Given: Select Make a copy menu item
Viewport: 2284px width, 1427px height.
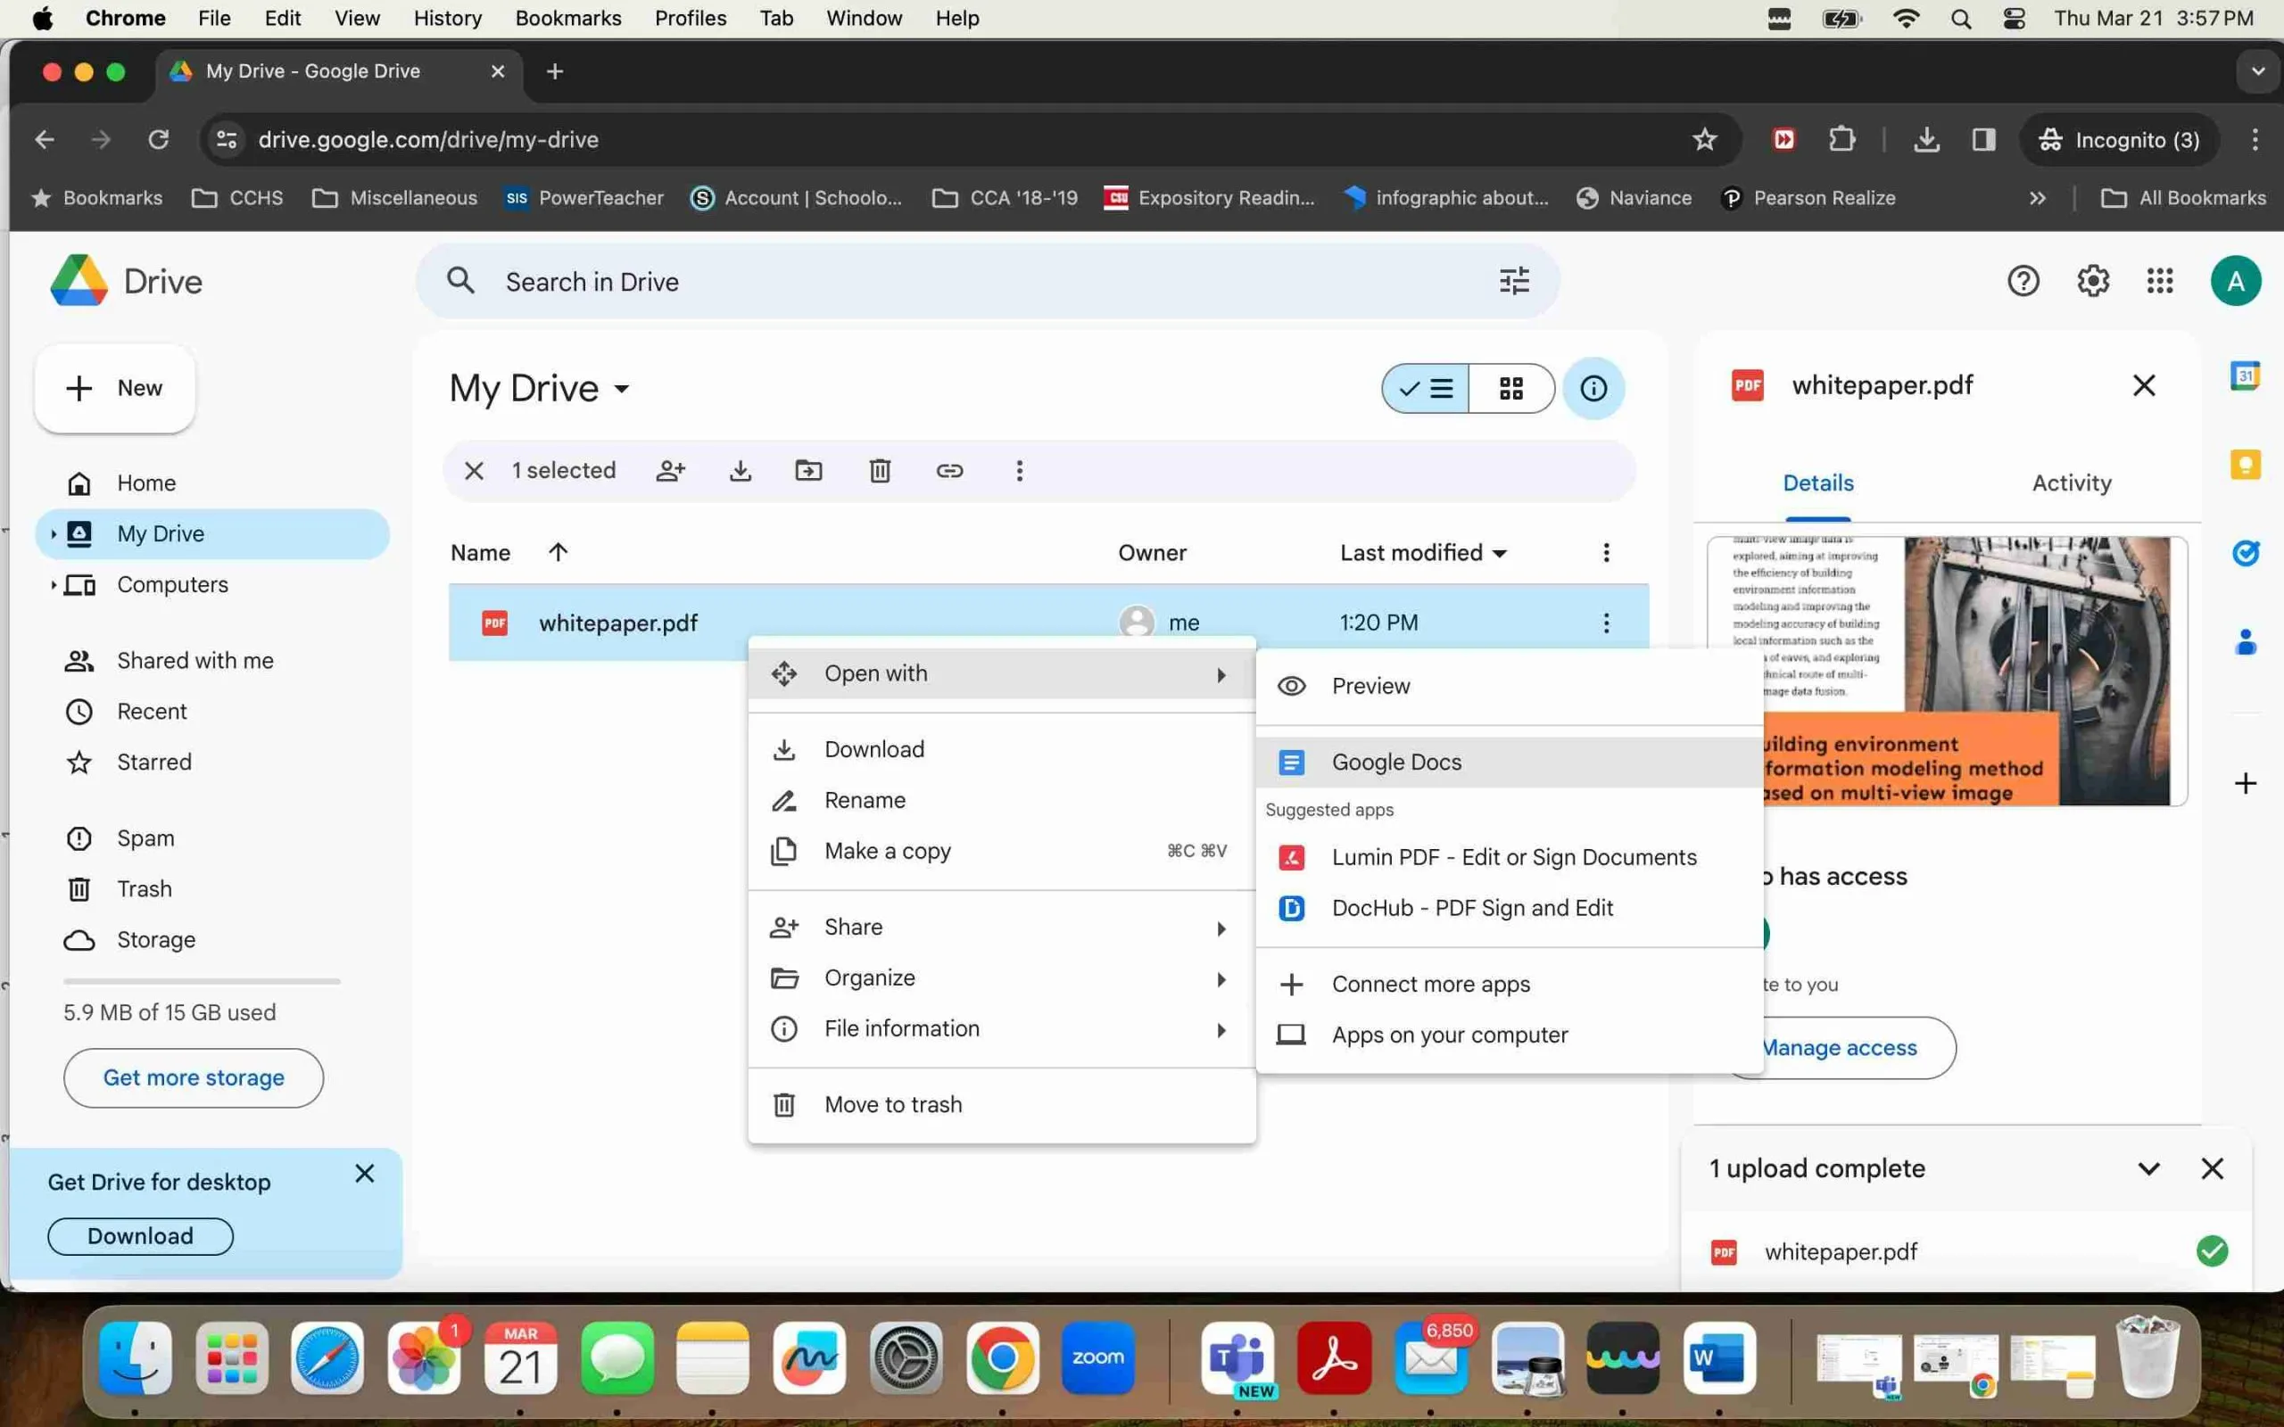Looking at the screenshot, I should (x=1001, y=851).
